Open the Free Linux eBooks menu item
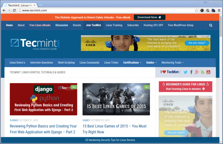This screenshot has width=223, height=144. click(x=40, y=25)
